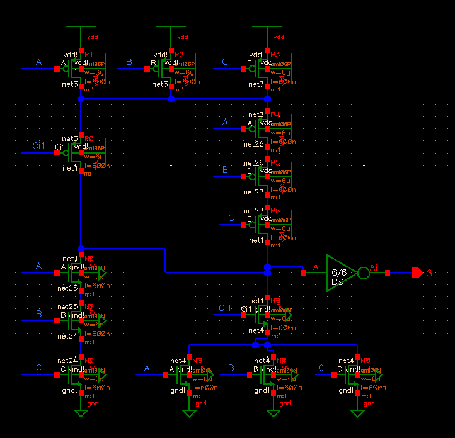Click the net3 junction dot below P1

(x=81, y=99)
